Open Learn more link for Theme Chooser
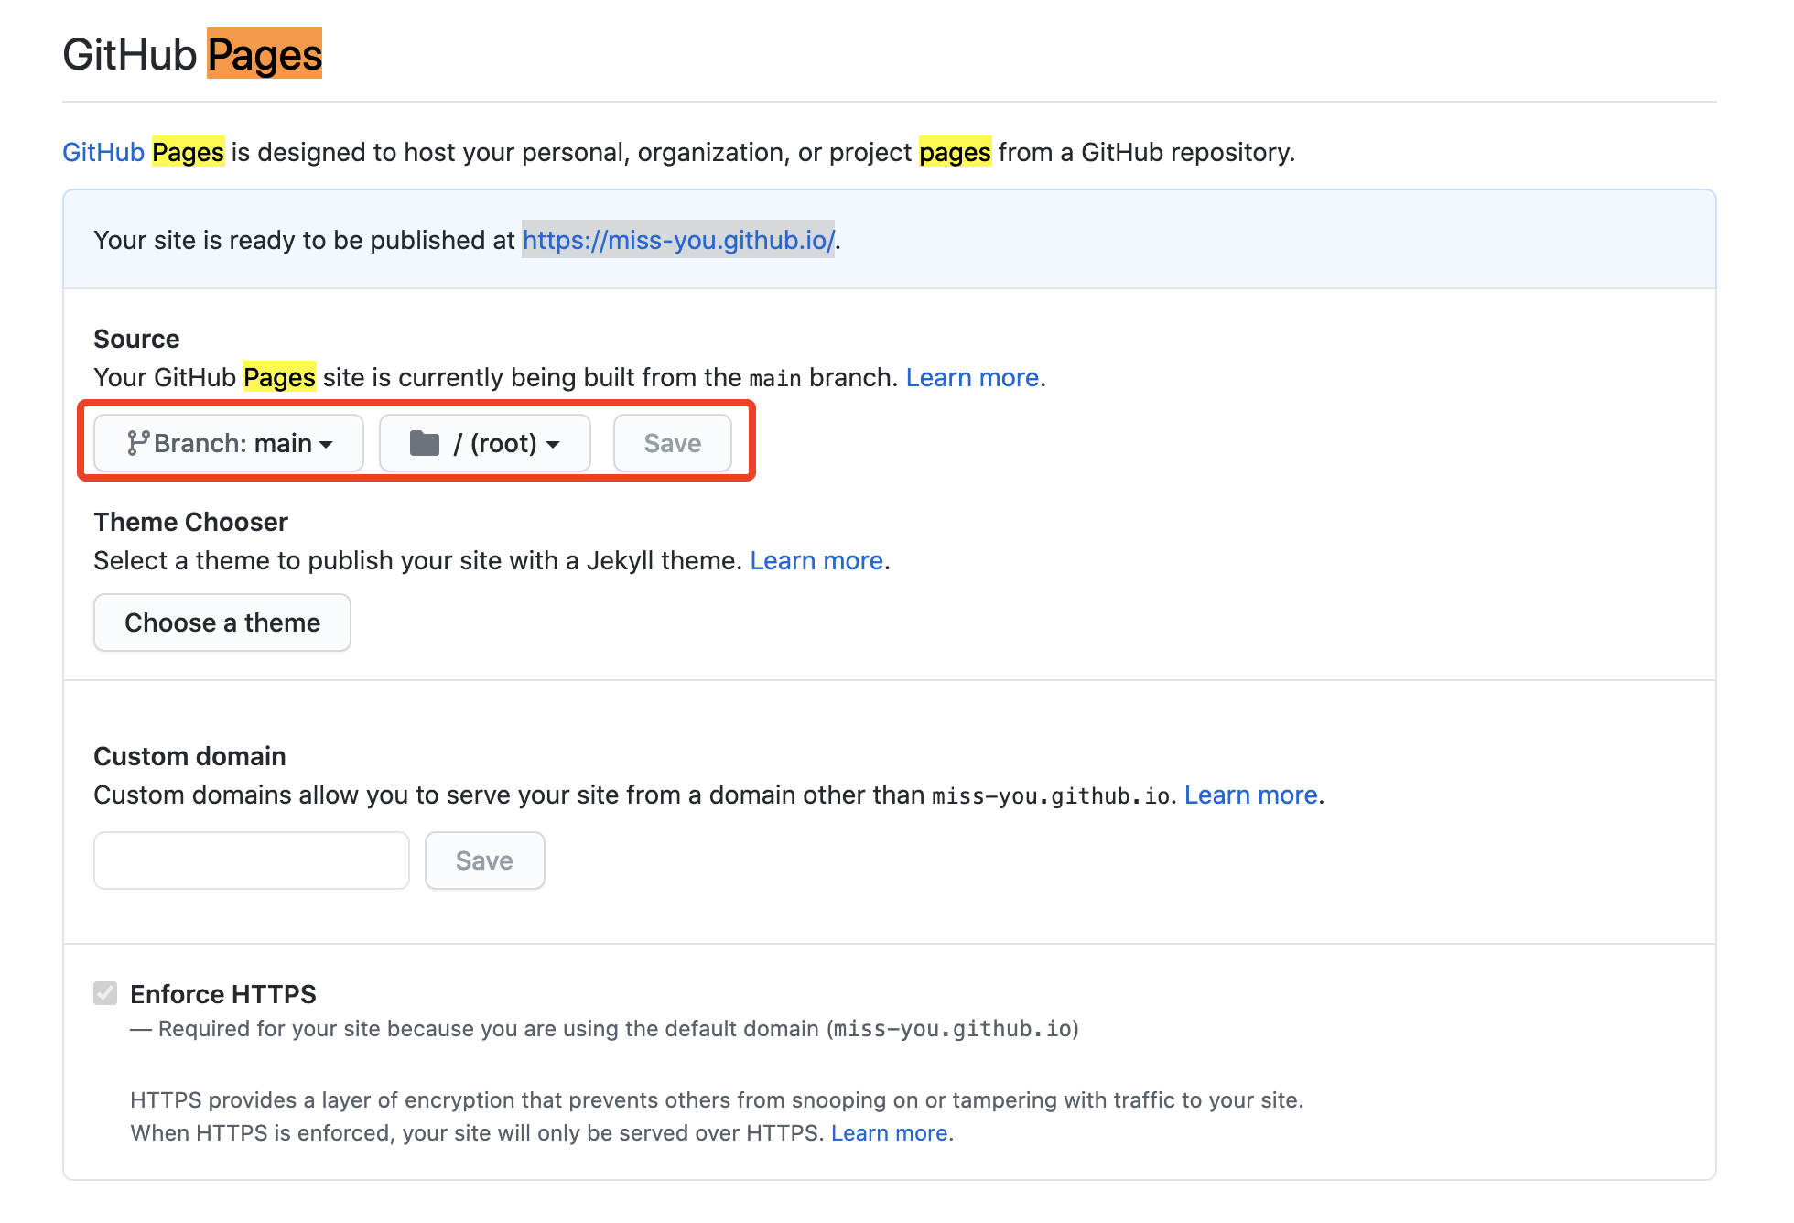The image size is (1794, 1223). coord(816,561)
